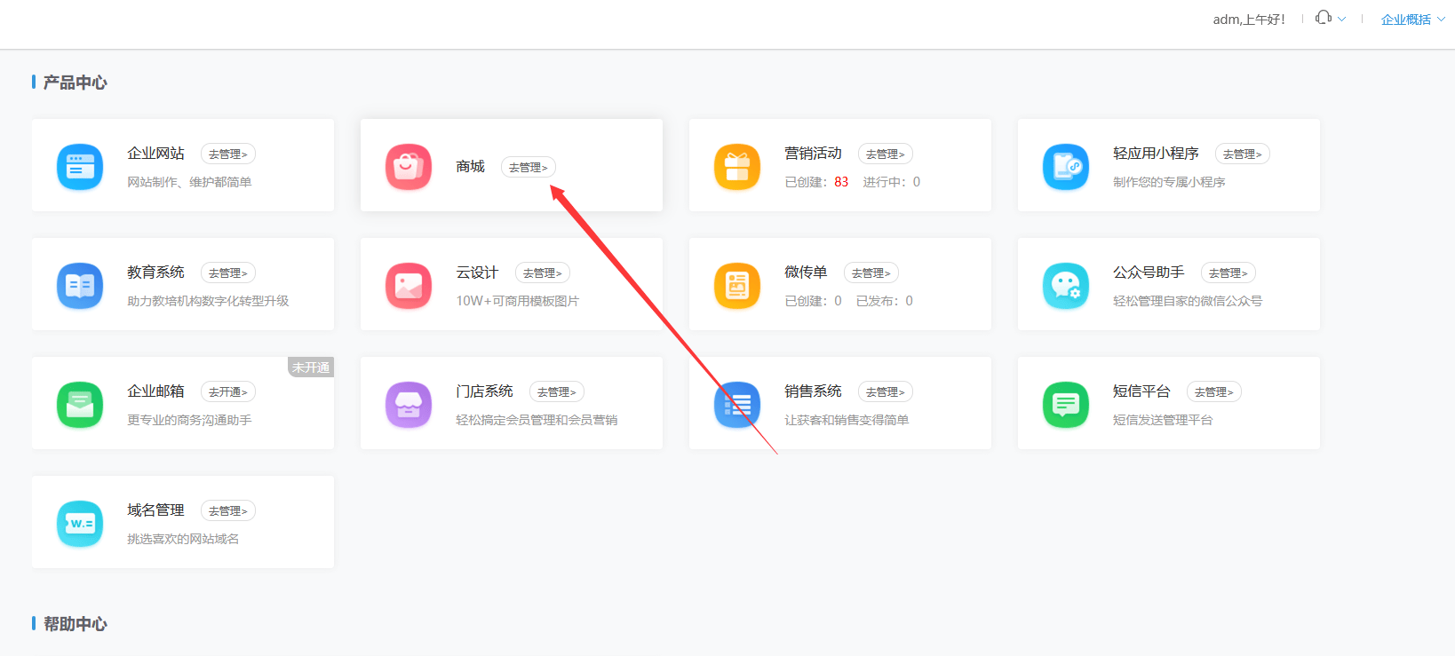
Task: Click the 商城 shopping bag icon
Action: pos(409,166)
